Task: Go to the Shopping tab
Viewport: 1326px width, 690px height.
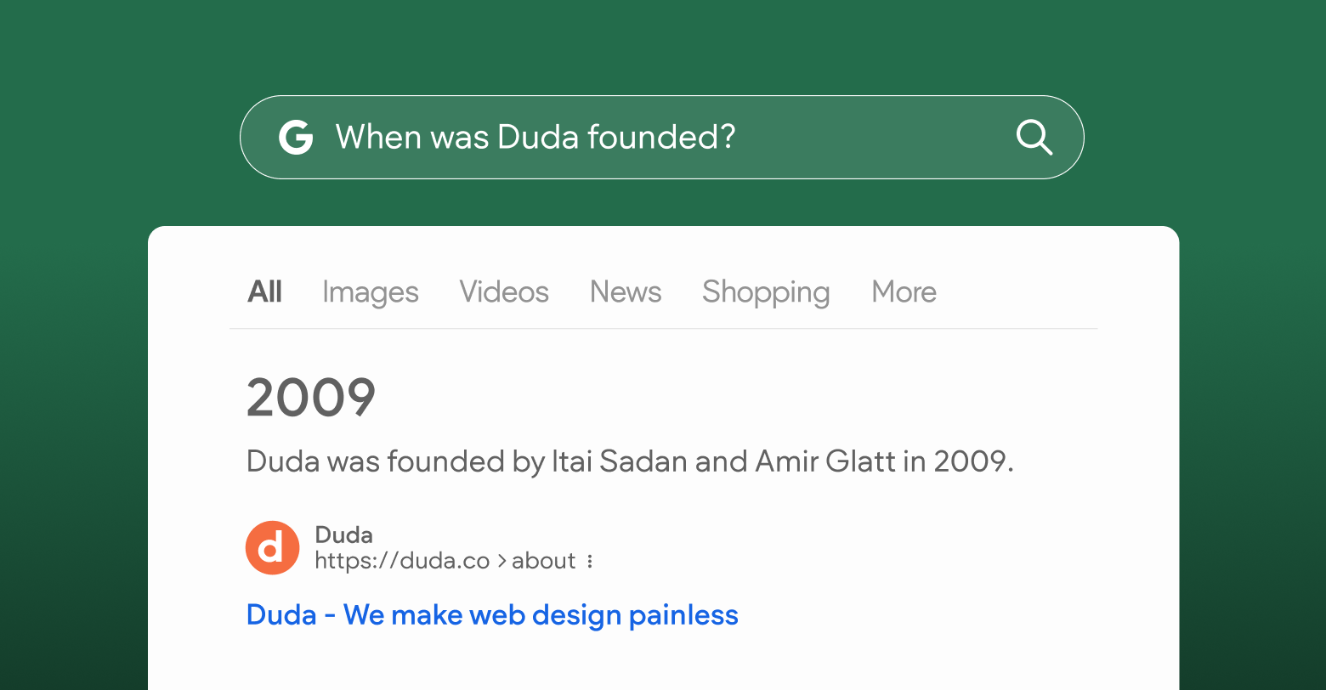Action: click(766, 292)
